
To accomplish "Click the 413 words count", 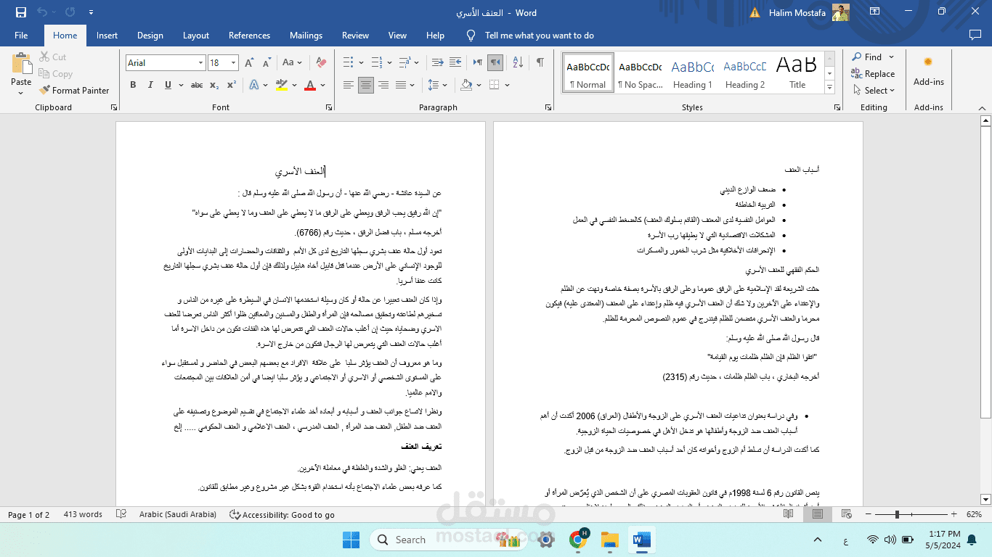I will (83, 514).
